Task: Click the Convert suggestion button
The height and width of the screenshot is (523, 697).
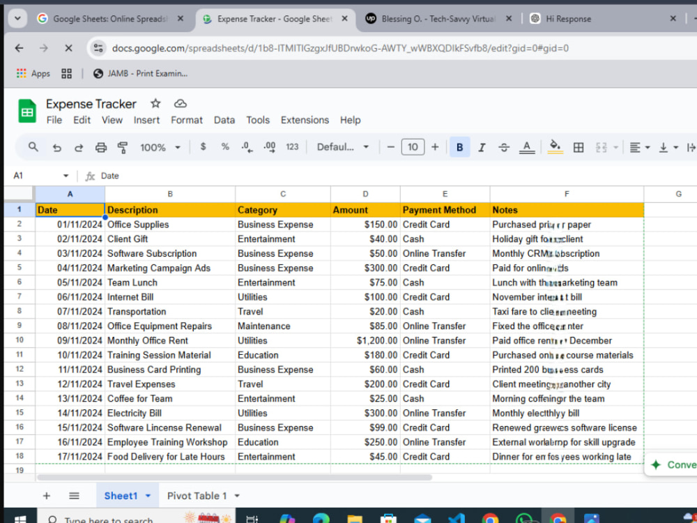Action: coord(671,464)
